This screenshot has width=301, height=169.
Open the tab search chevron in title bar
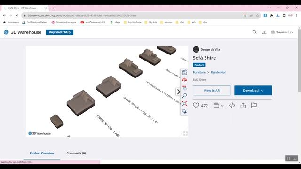(269, 8)
